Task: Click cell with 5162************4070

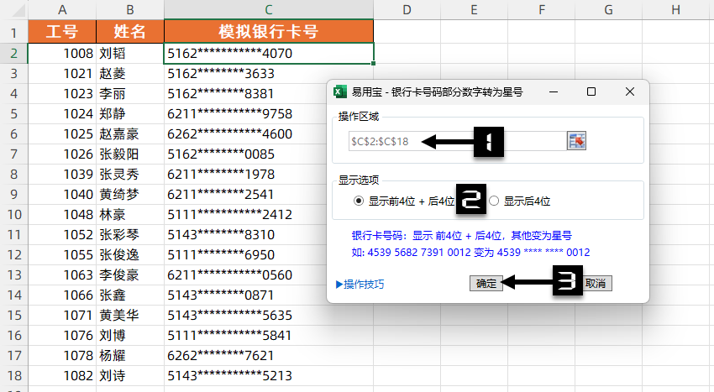Action: coord(269,53)
